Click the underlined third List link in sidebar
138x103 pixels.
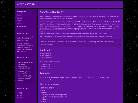(x=20, y=96)
